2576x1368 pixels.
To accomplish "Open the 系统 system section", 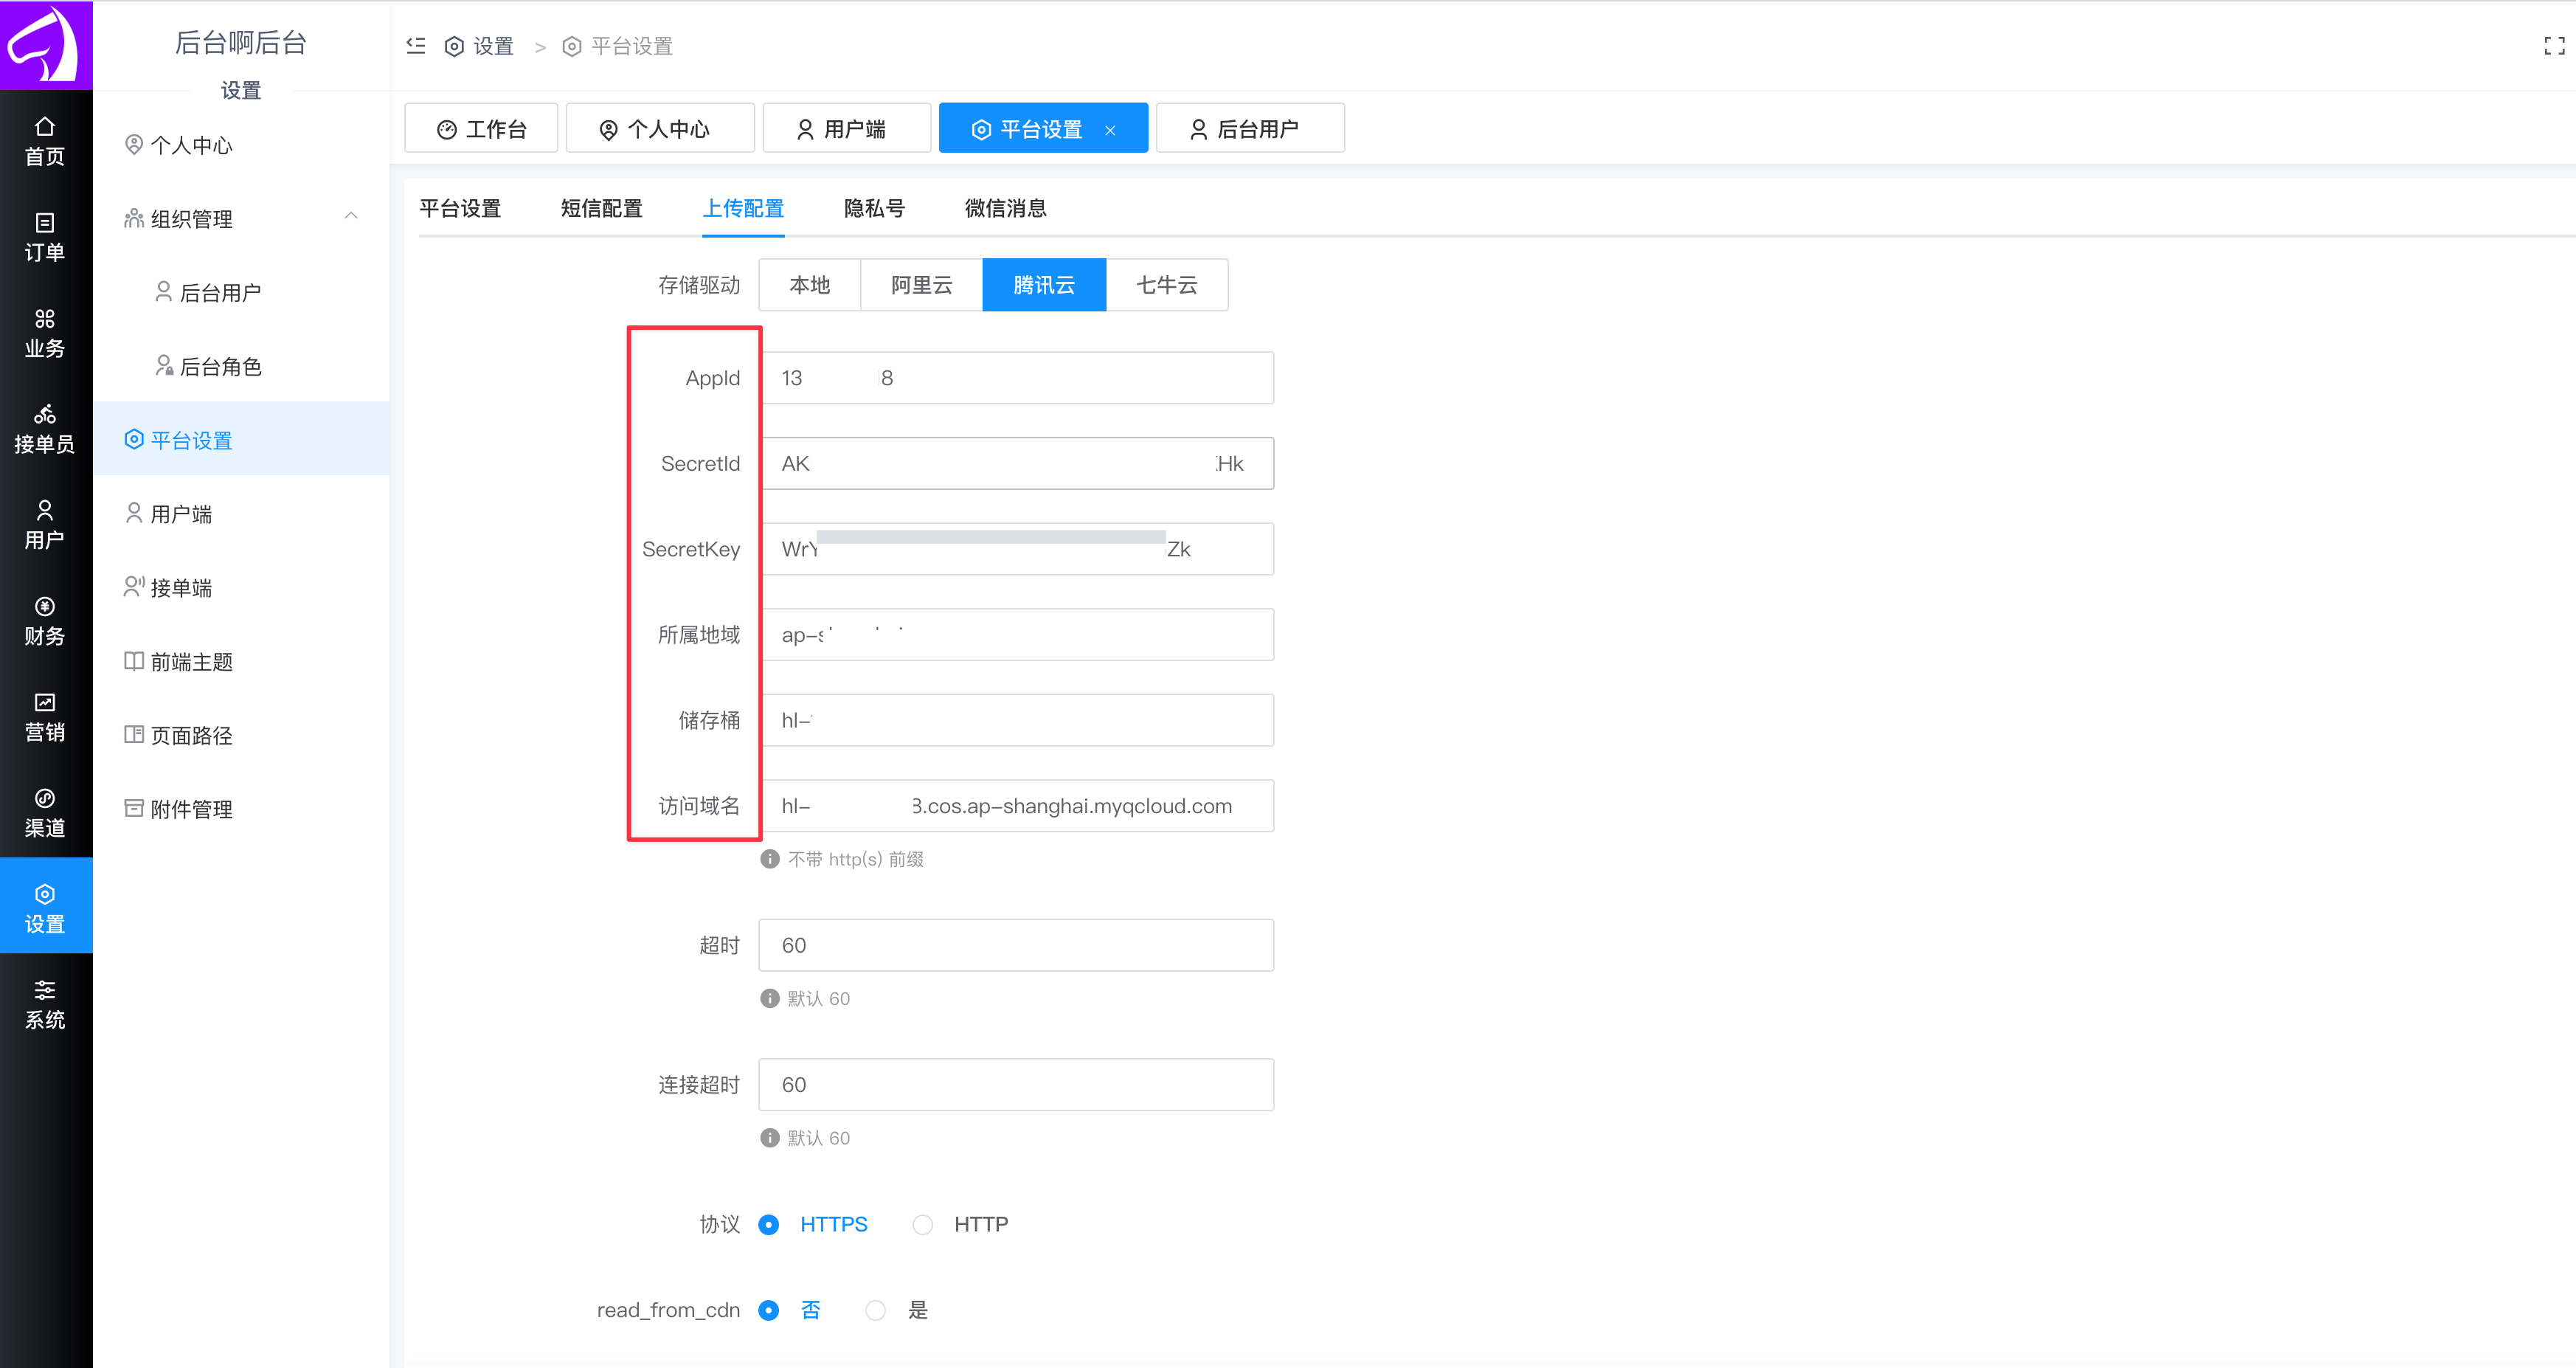I will point(45,1005).
